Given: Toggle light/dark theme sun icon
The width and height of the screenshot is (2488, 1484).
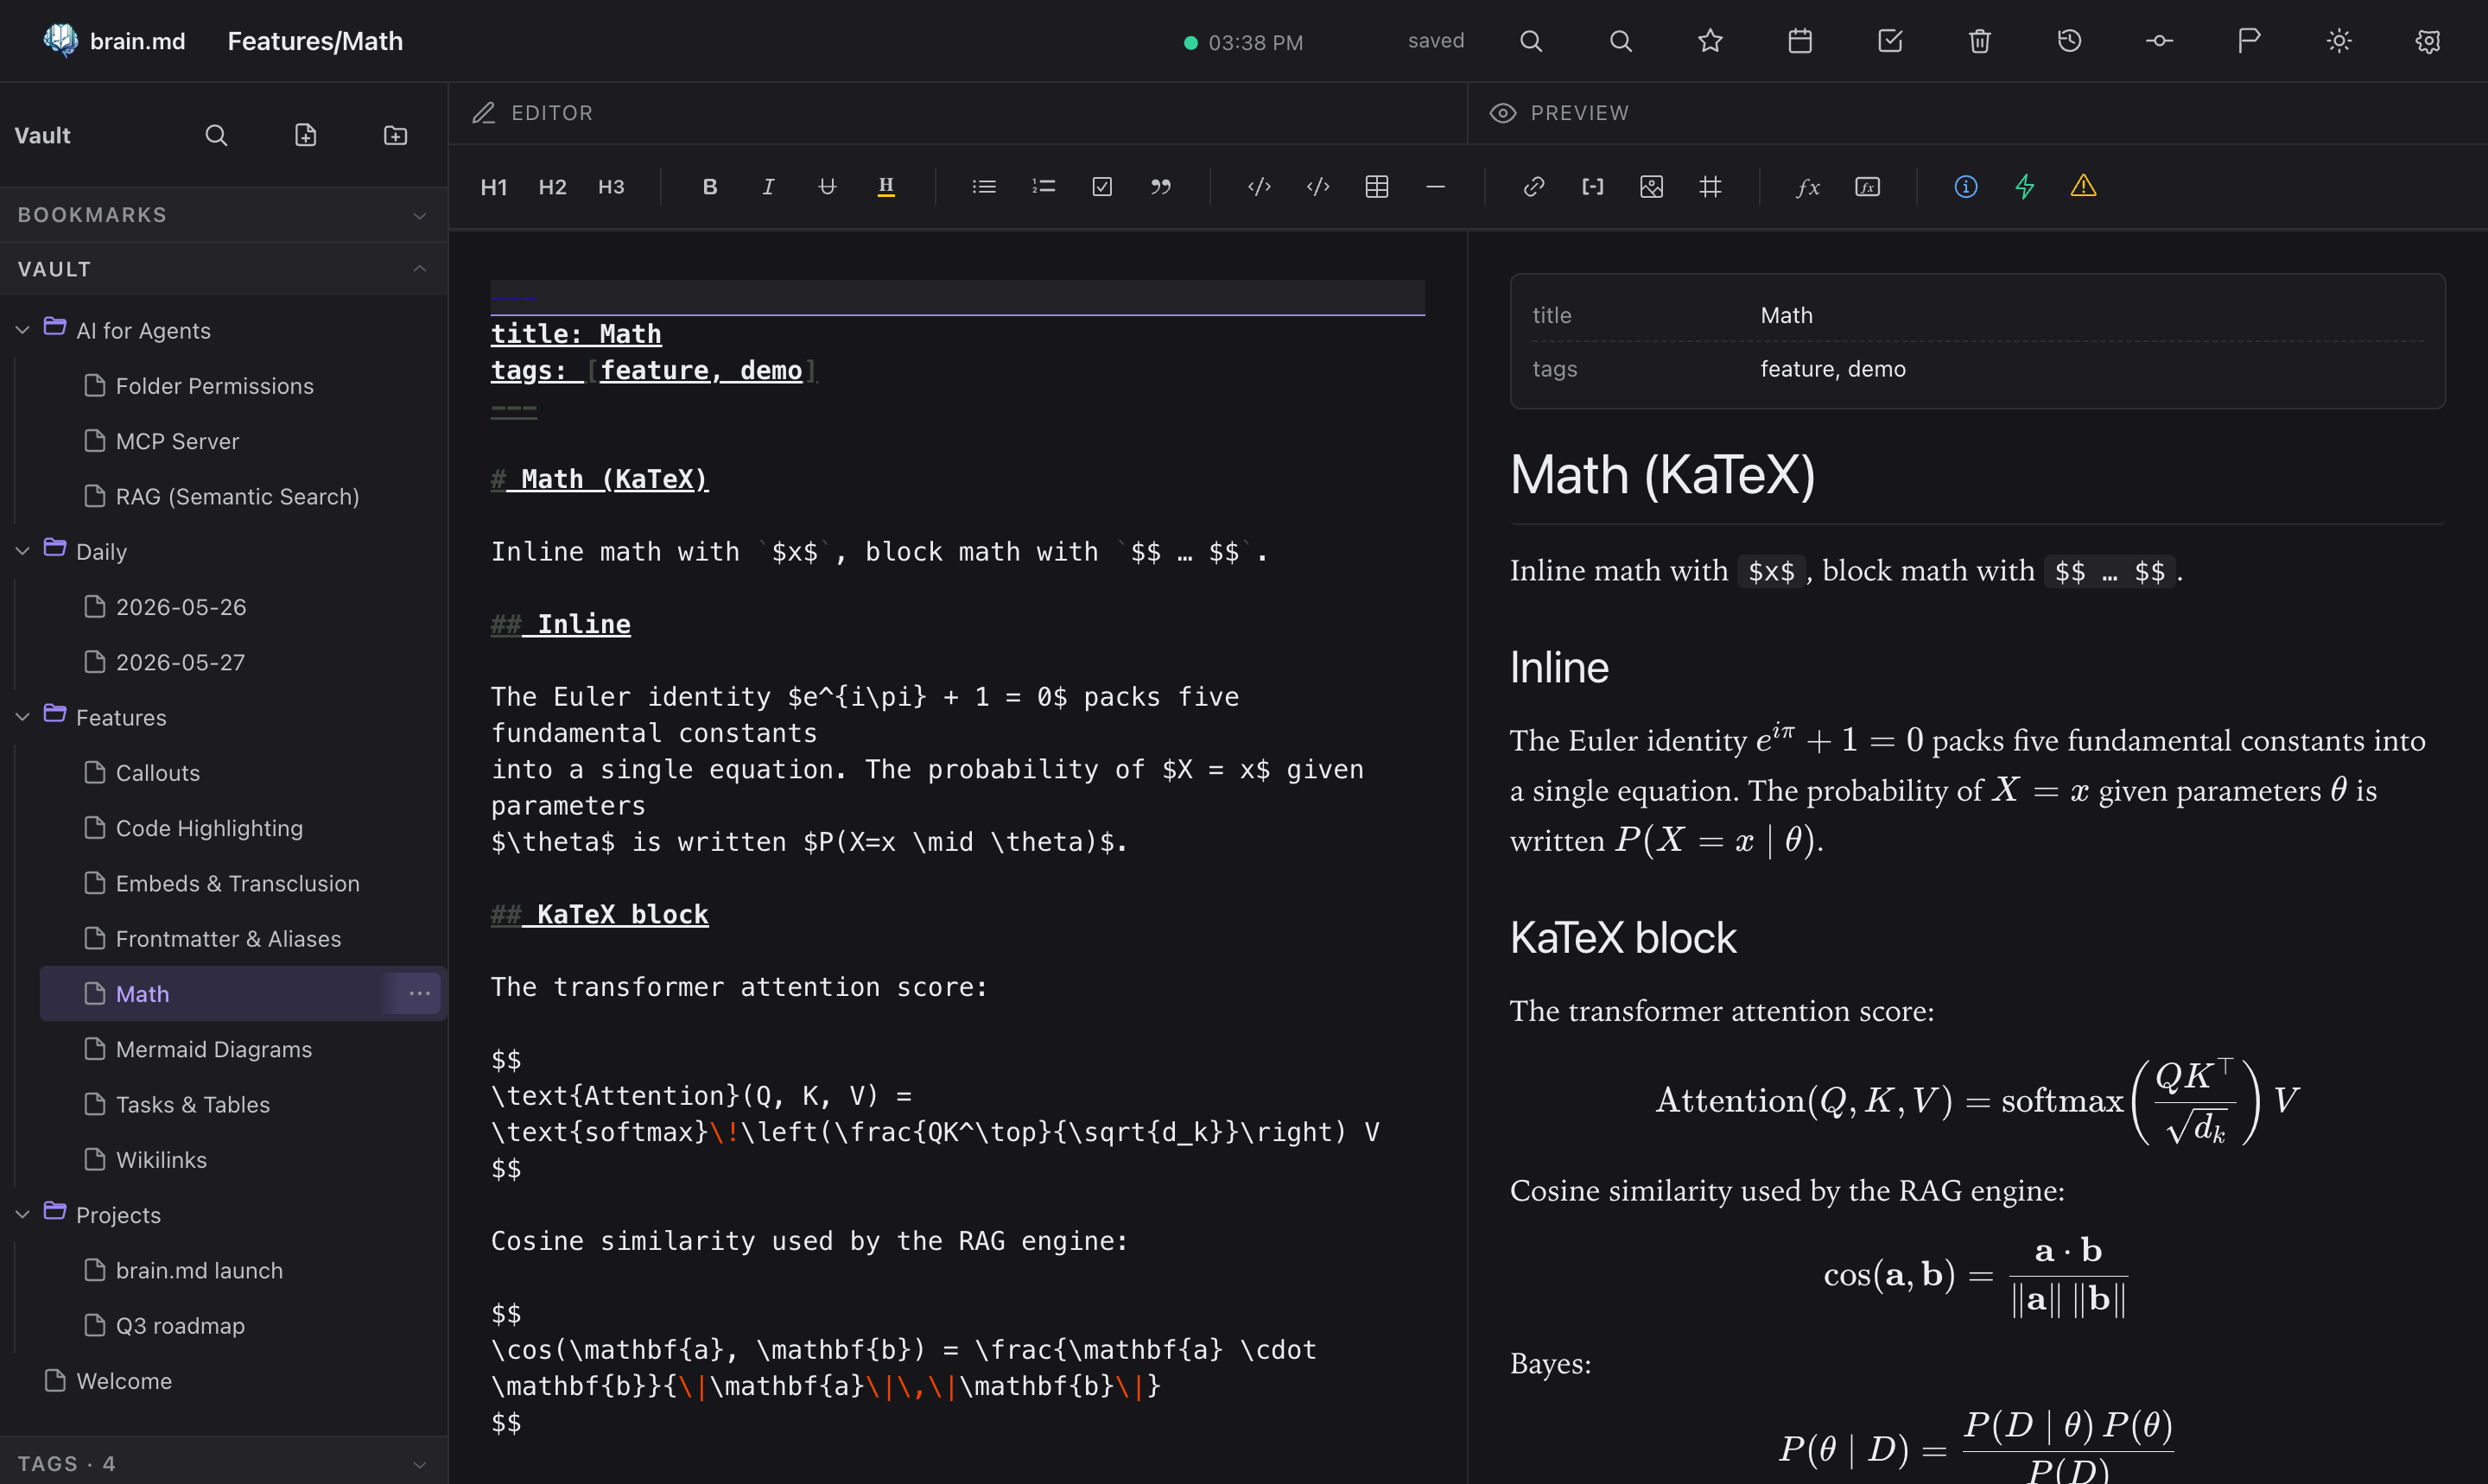Looking at the screenshot, I should [x=2339, y=41].
